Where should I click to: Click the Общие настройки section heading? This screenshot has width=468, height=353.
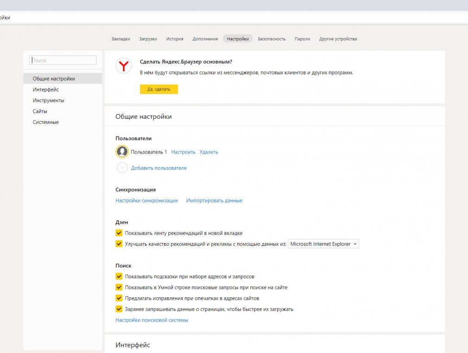[144, 116]
